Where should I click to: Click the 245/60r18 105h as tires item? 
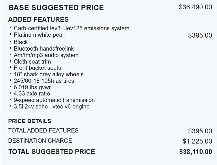pyautogui.click(x=44, y=81)
